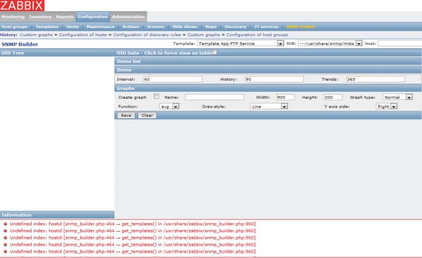The image size is (422, 258).
Task: Enable the Create graph checkbox
Action: click(156, 96)
